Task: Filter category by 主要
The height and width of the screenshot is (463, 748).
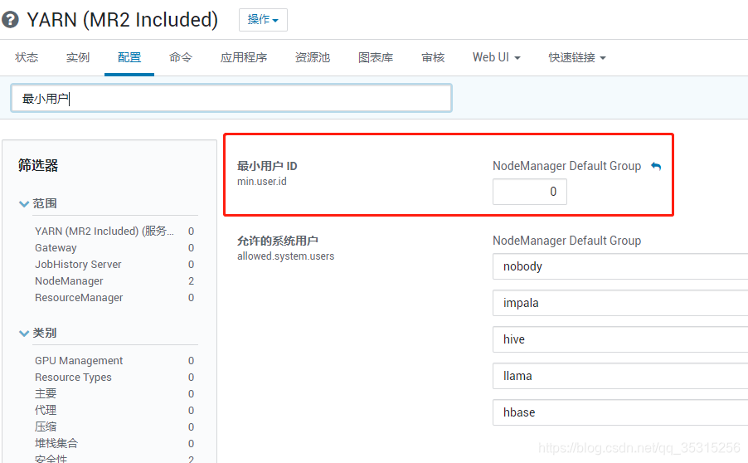Action: [46, 394]
